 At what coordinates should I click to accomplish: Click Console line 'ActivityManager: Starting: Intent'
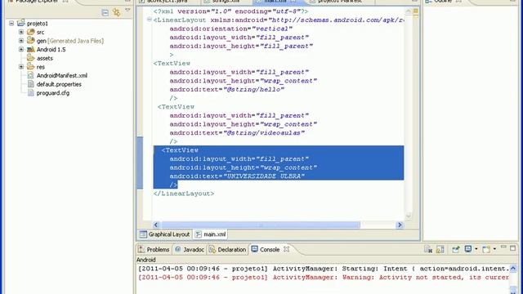point(324,269)
